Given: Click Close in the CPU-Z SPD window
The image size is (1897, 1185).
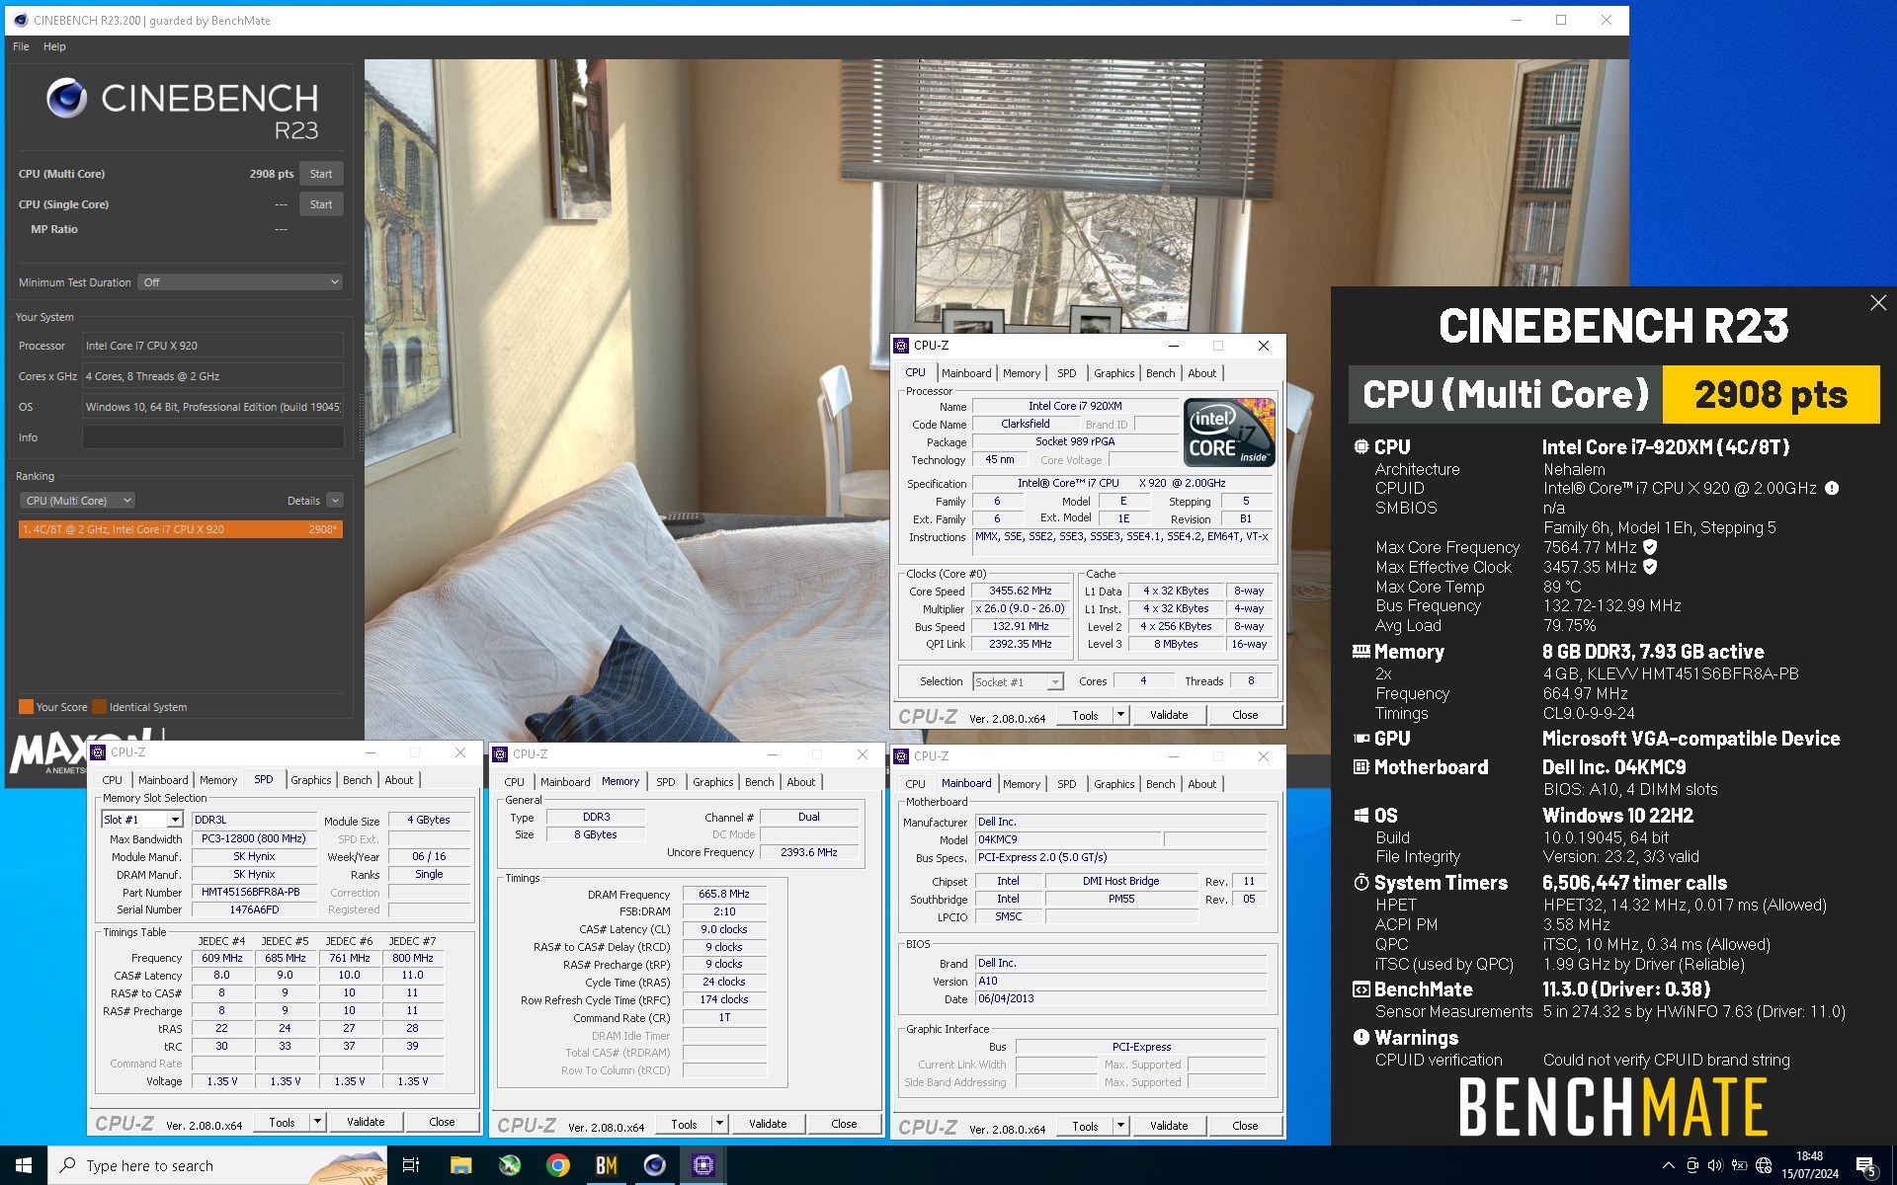Looking at the screenshot, I should pyautogui.click(x=442, y=1122).
